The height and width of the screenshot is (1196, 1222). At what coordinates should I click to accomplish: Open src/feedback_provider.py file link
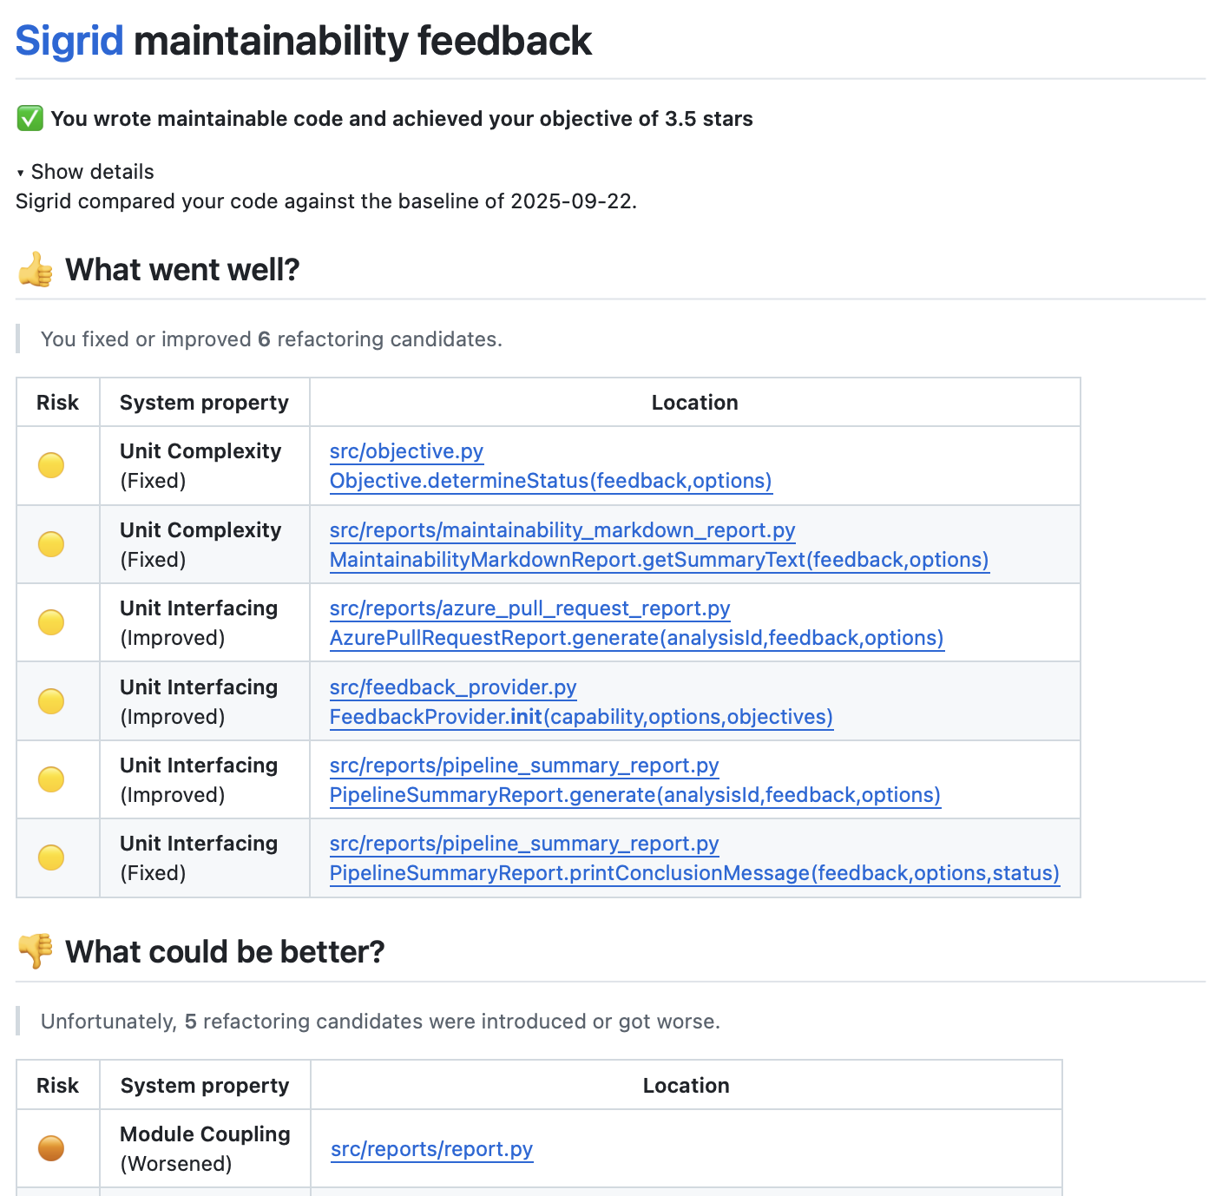point(452,687)
